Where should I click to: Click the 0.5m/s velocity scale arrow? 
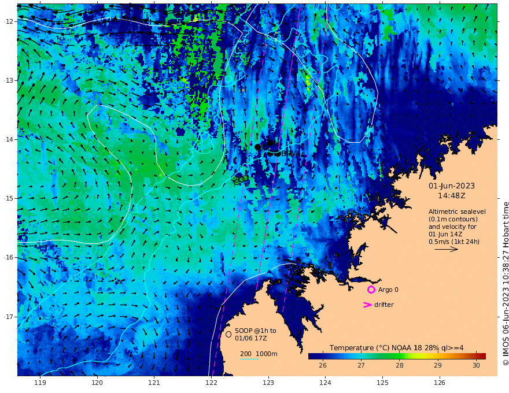point(447,249)
